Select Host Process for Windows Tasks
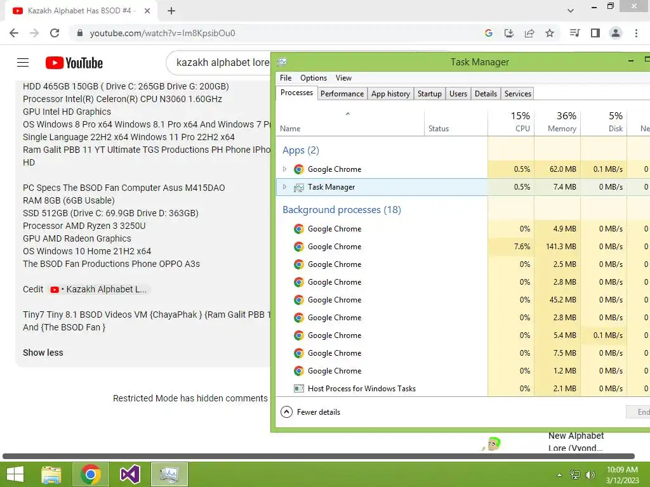 point(463,389)
